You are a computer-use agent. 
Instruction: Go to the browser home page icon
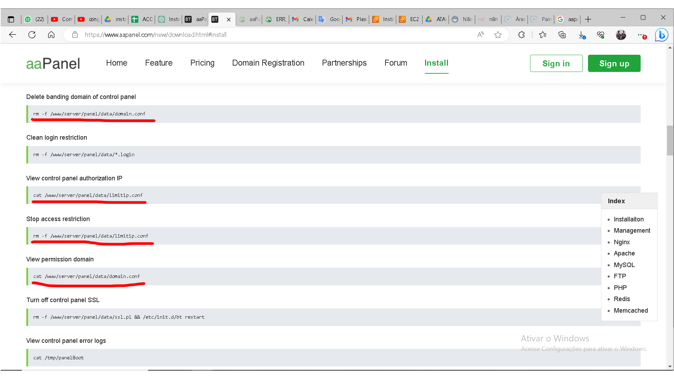point(51,35)
